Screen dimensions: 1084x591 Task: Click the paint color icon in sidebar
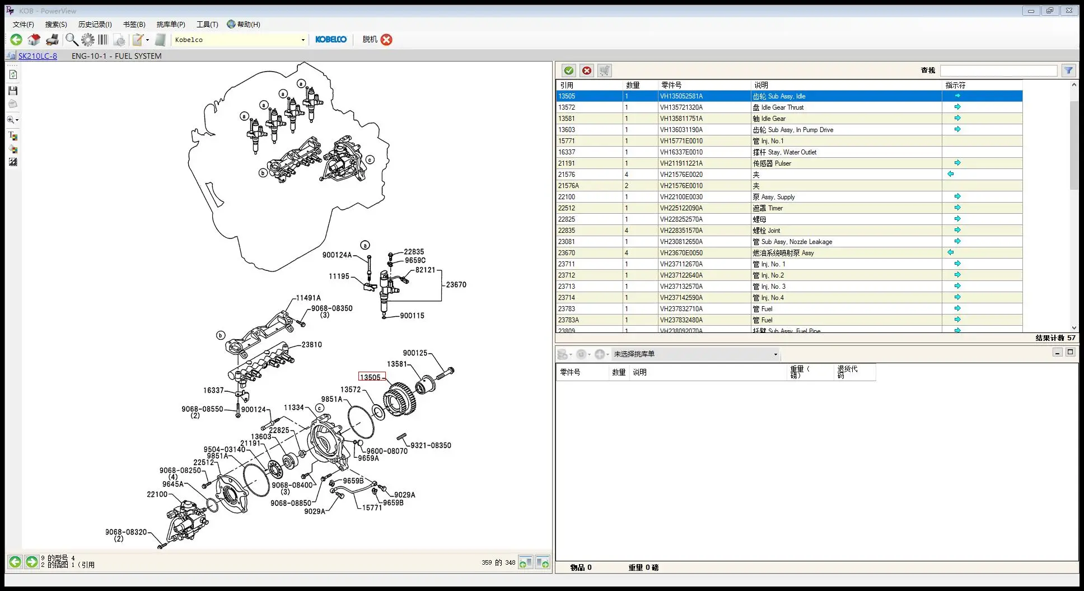[x=13, y=149]
